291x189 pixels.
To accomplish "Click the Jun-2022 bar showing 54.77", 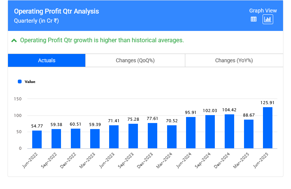I will pos(37,139).
